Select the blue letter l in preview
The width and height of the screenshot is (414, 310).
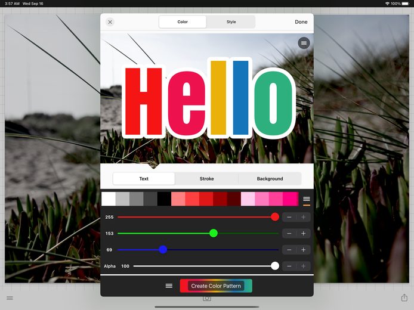click(x=241, y=98)
